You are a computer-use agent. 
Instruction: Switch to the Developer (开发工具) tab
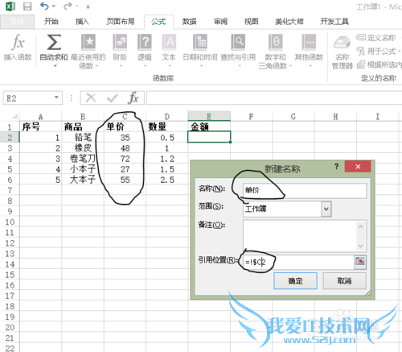334,22
